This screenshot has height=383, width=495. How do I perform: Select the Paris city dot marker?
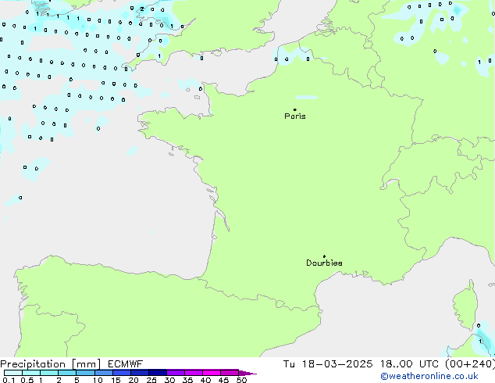(295, 109)
